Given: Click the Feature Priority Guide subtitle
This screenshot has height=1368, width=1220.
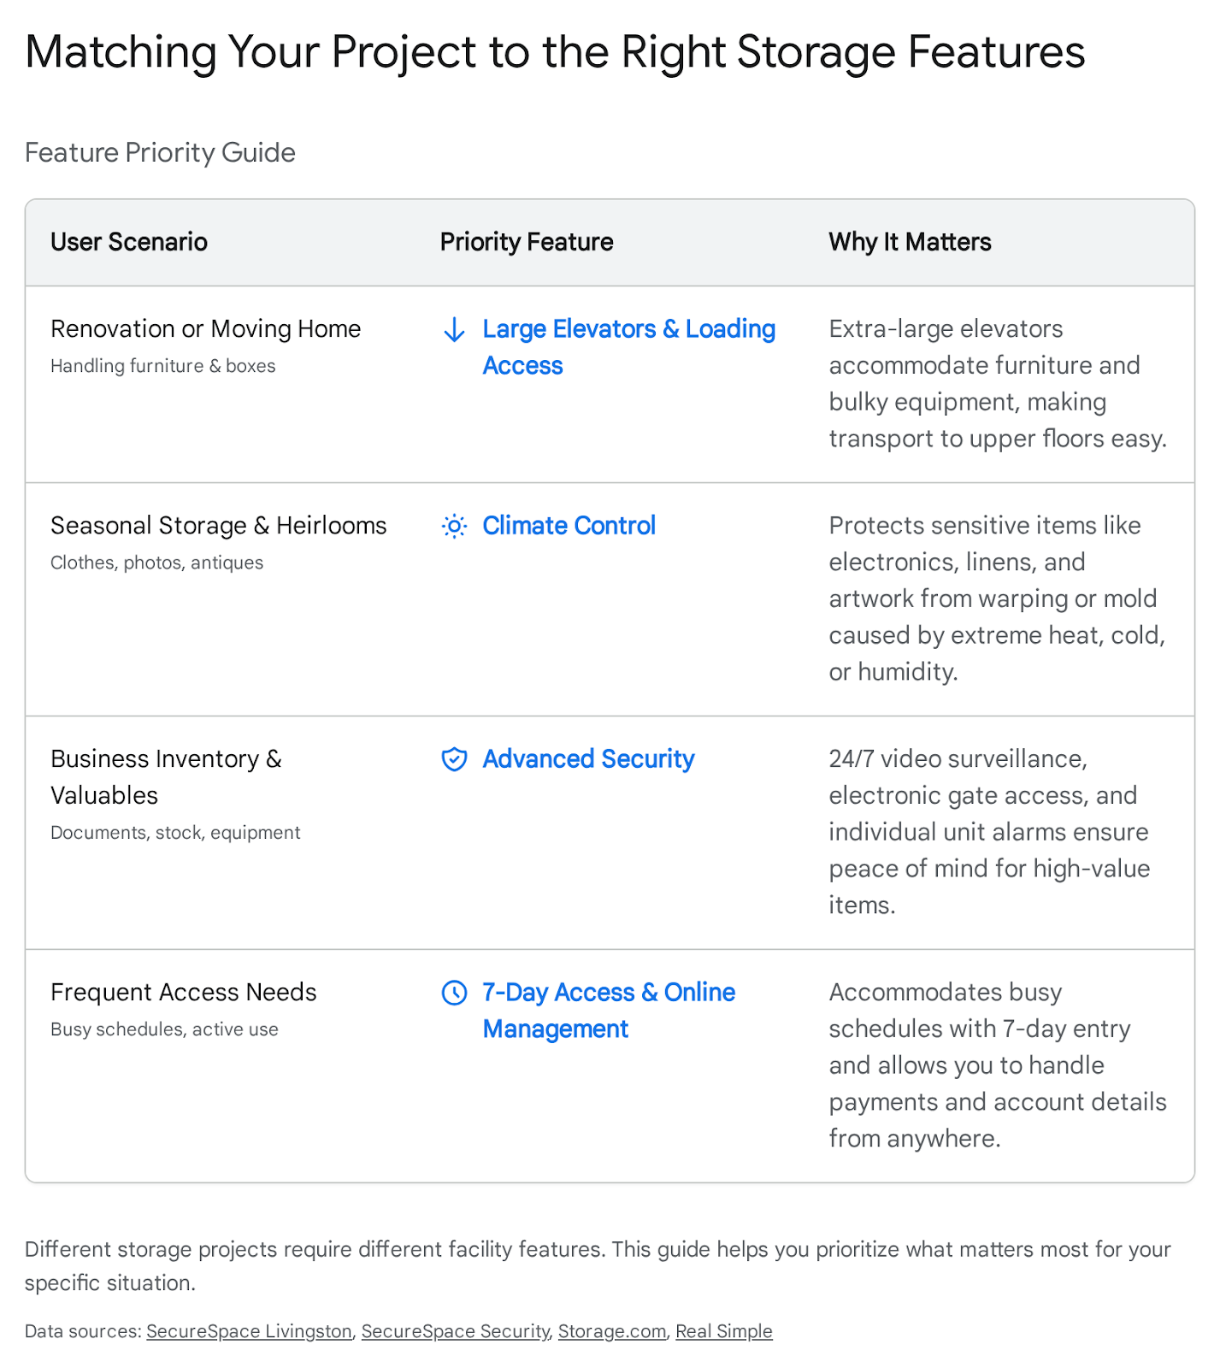Looking at the screenshot, I should 160,152.
